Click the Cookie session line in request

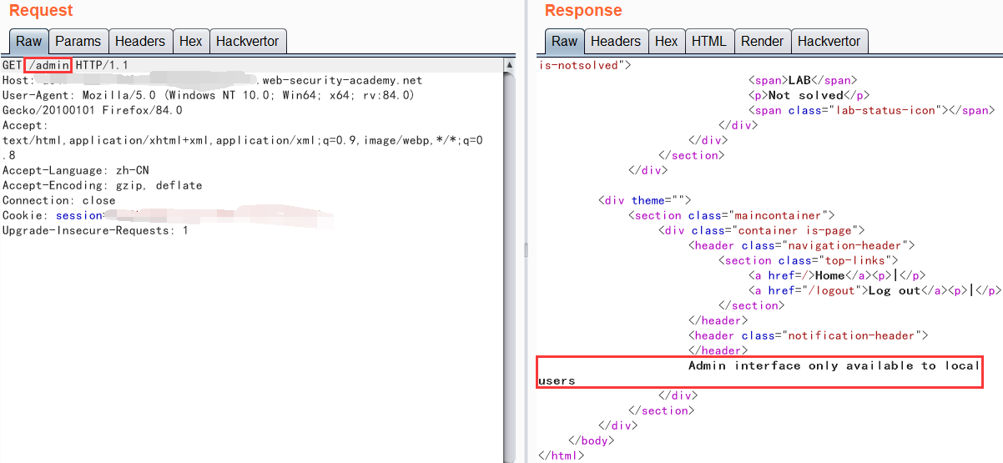(78, 215)
